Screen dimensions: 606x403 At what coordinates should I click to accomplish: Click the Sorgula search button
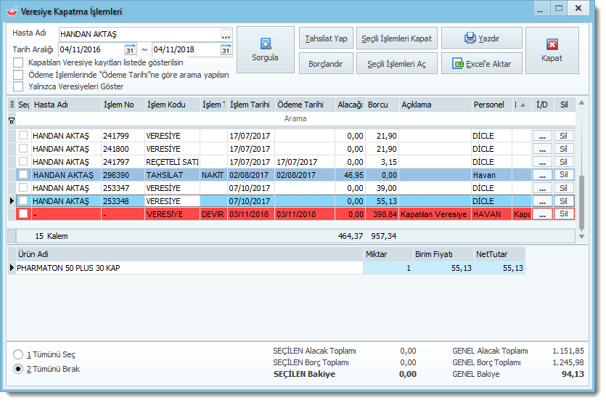click(266, 50)
